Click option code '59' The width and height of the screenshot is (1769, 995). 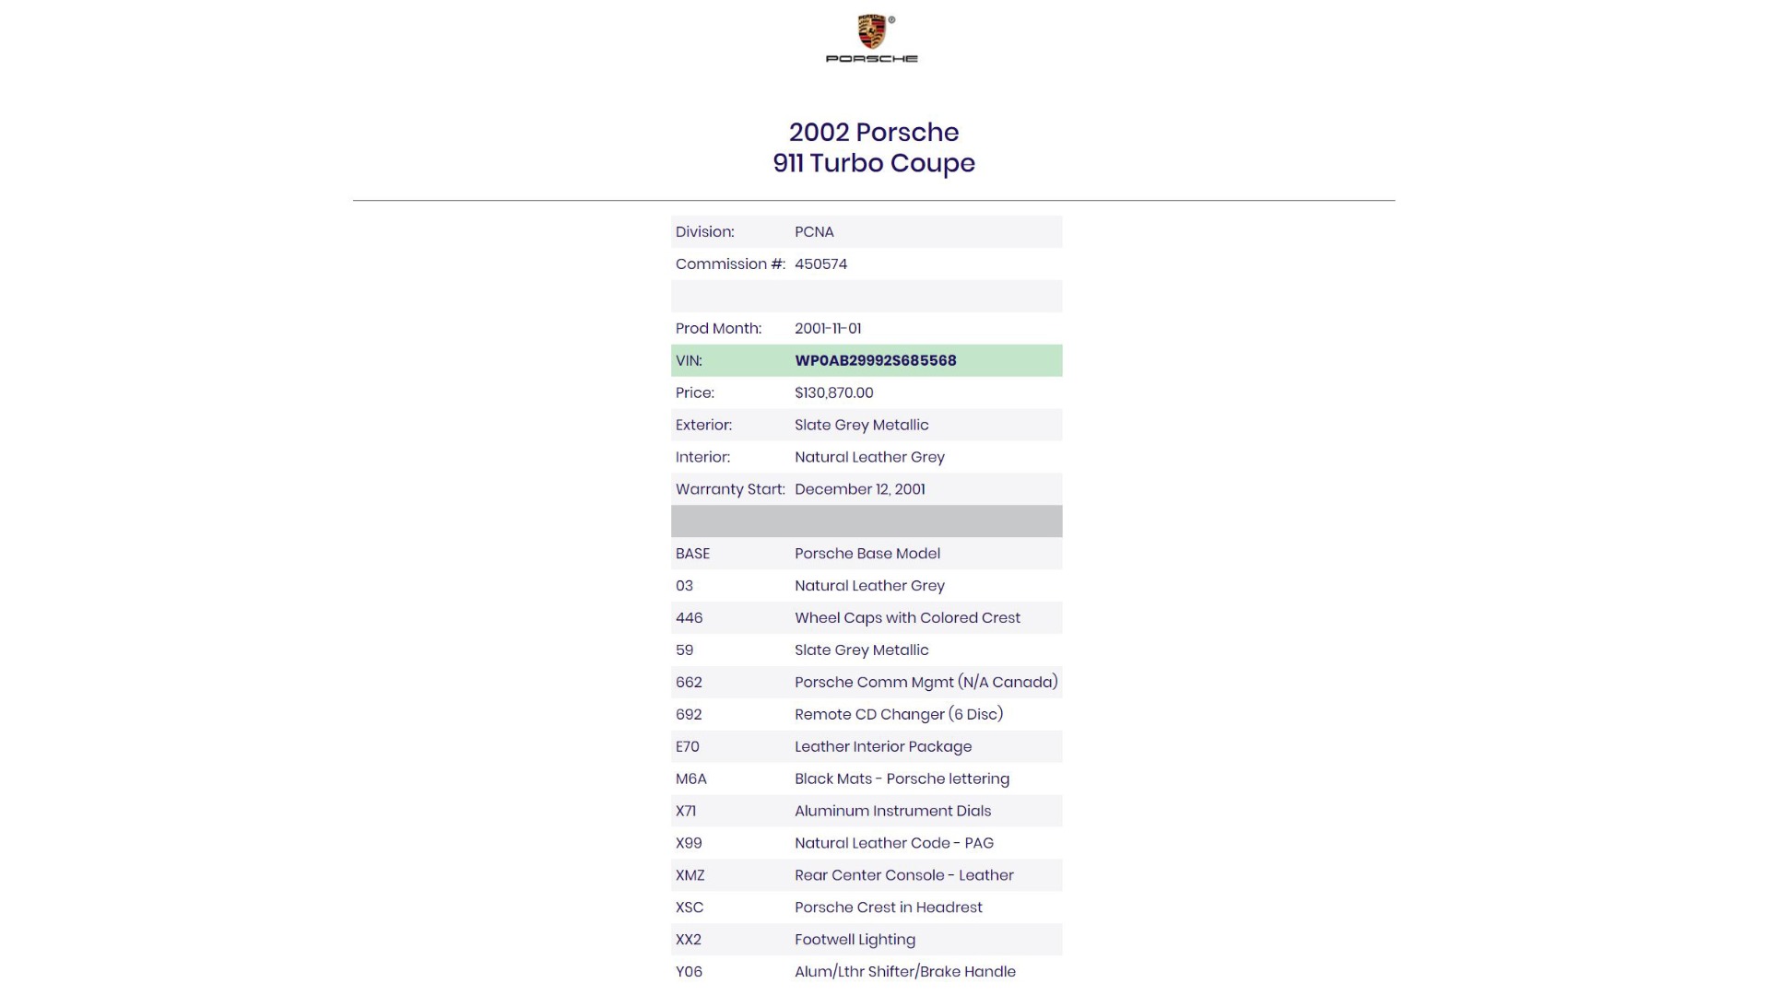[684, 650]
